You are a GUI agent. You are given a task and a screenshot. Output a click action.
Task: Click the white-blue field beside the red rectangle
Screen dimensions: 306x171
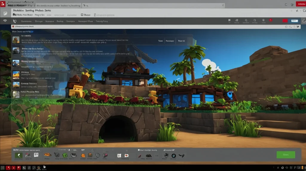(294, 21)
